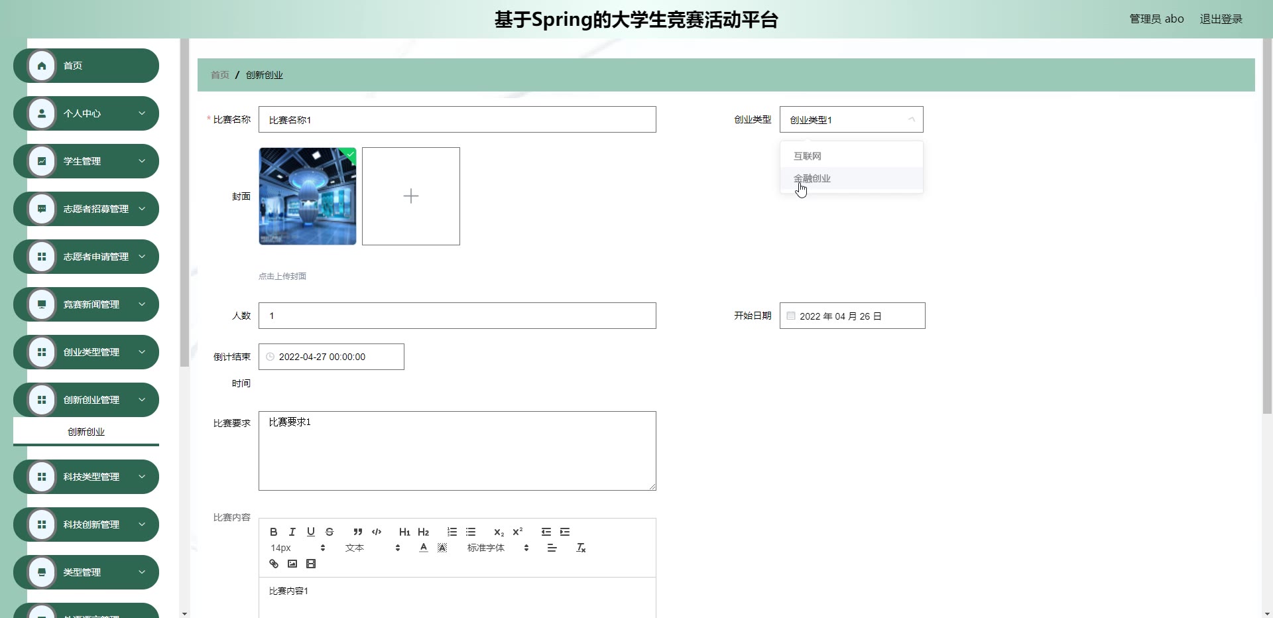Choose 金融创业 from the dropdown list
The width and height of the screenshot is (1273, 618).
[851, 178]
